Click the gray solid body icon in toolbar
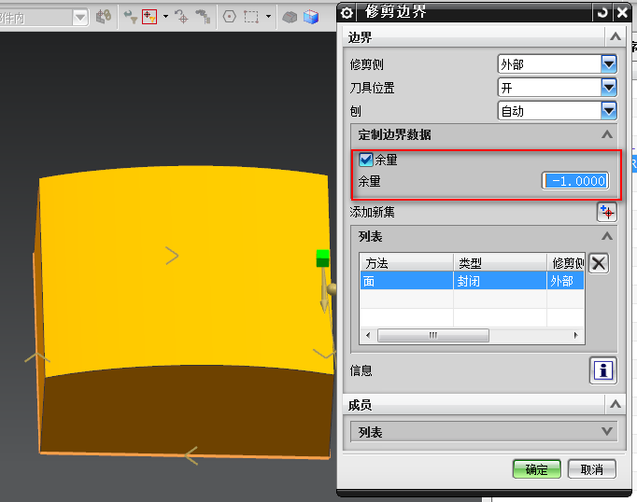The image size is (637, 502). [x=290, y=17]
